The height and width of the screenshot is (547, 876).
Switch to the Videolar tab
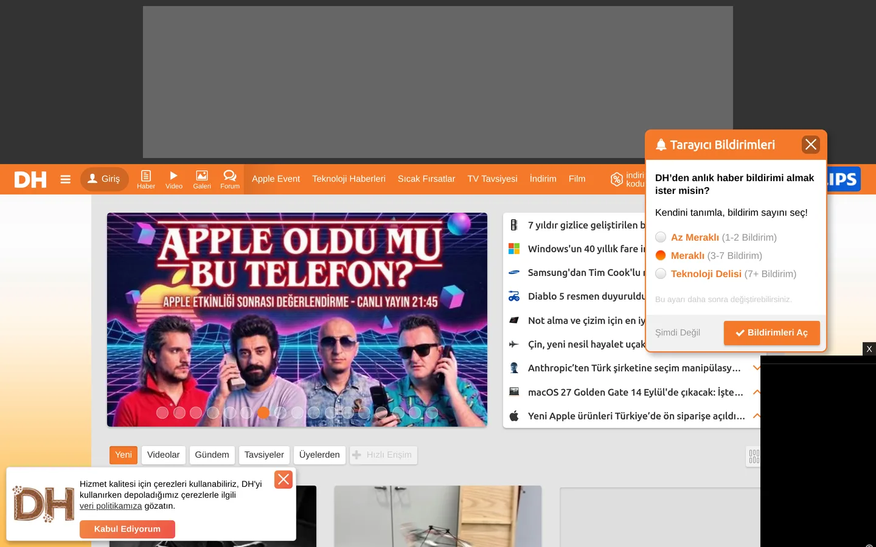[163, 455]
